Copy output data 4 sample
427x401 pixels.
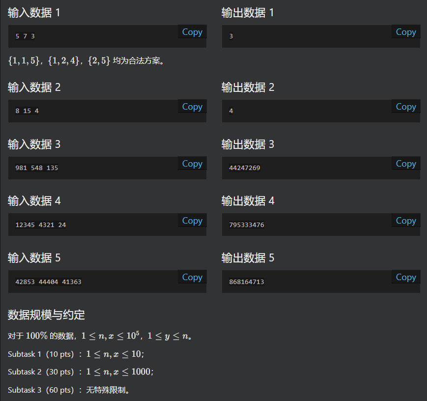coord(406,220)
